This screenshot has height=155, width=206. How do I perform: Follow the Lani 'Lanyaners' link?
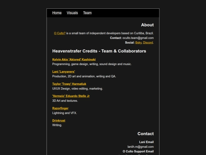point(64,72)
